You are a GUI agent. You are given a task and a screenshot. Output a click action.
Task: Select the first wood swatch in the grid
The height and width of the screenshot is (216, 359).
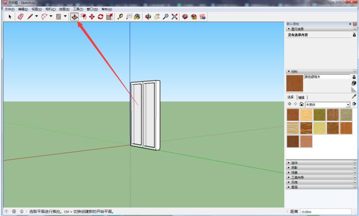pyautogui.click(x=293, y=115)
